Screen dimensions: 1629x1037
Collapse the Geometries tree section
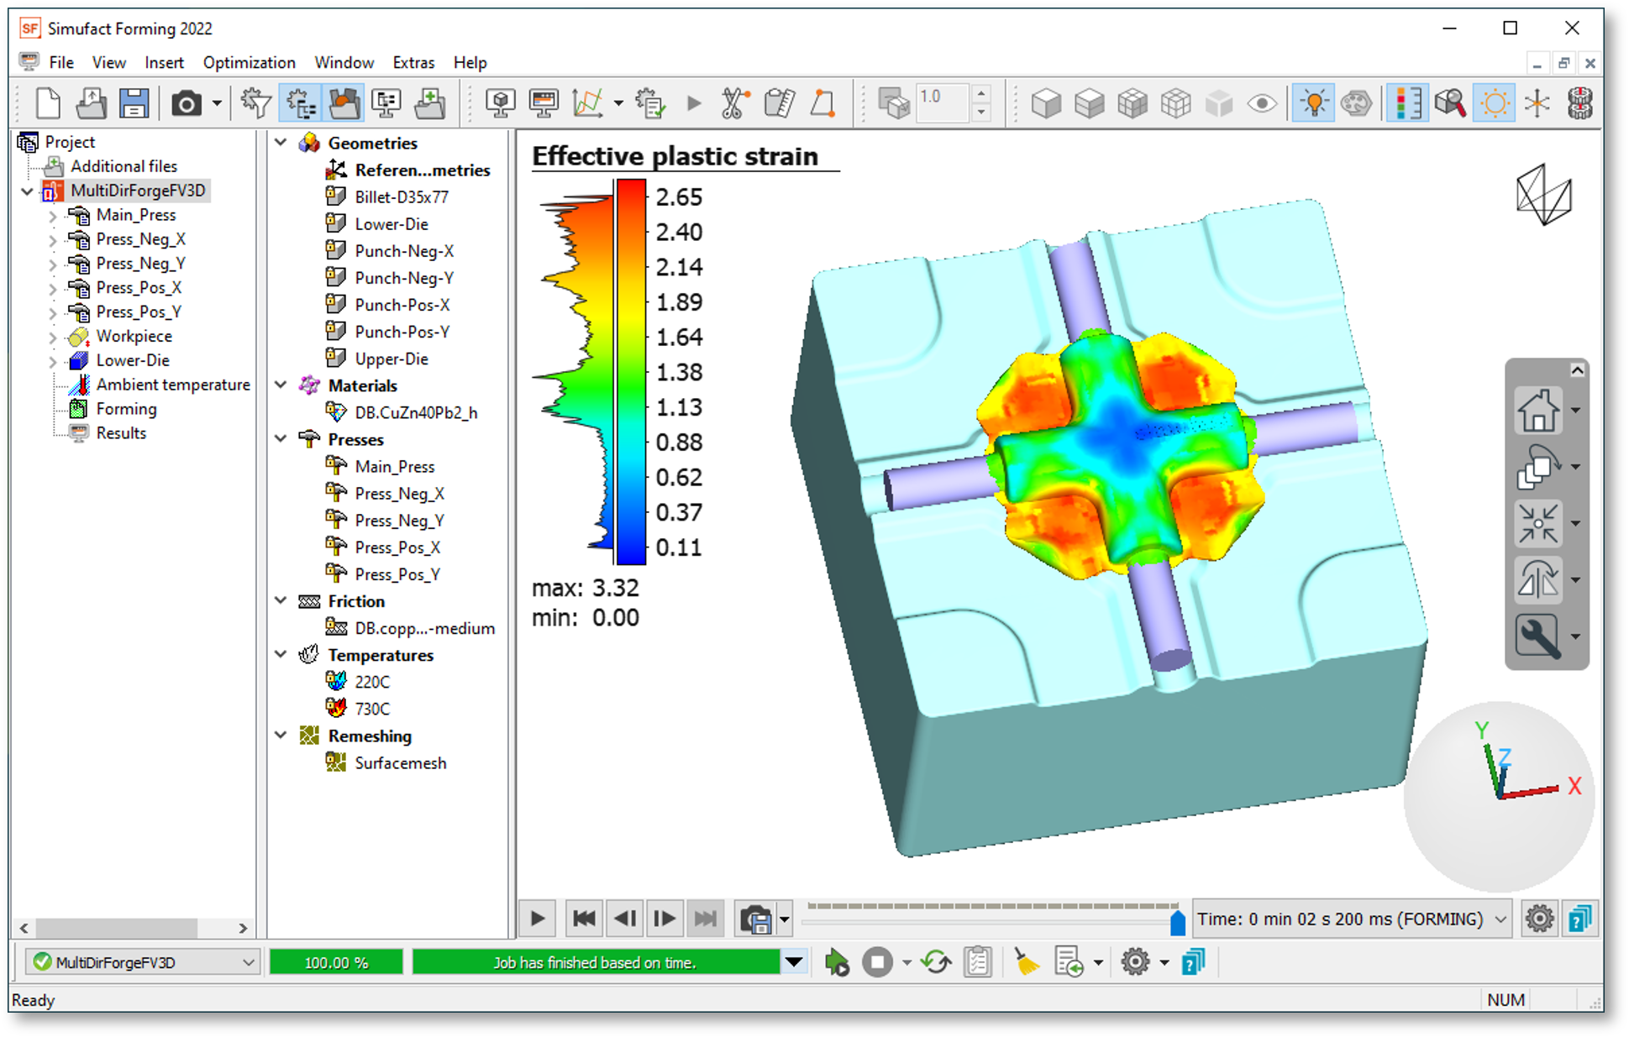point(281,143)
